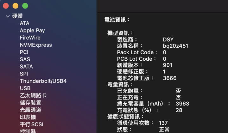Select the SAS sidebar item
The width and height of the screenshot is (228, 133).
pos(25,59)
